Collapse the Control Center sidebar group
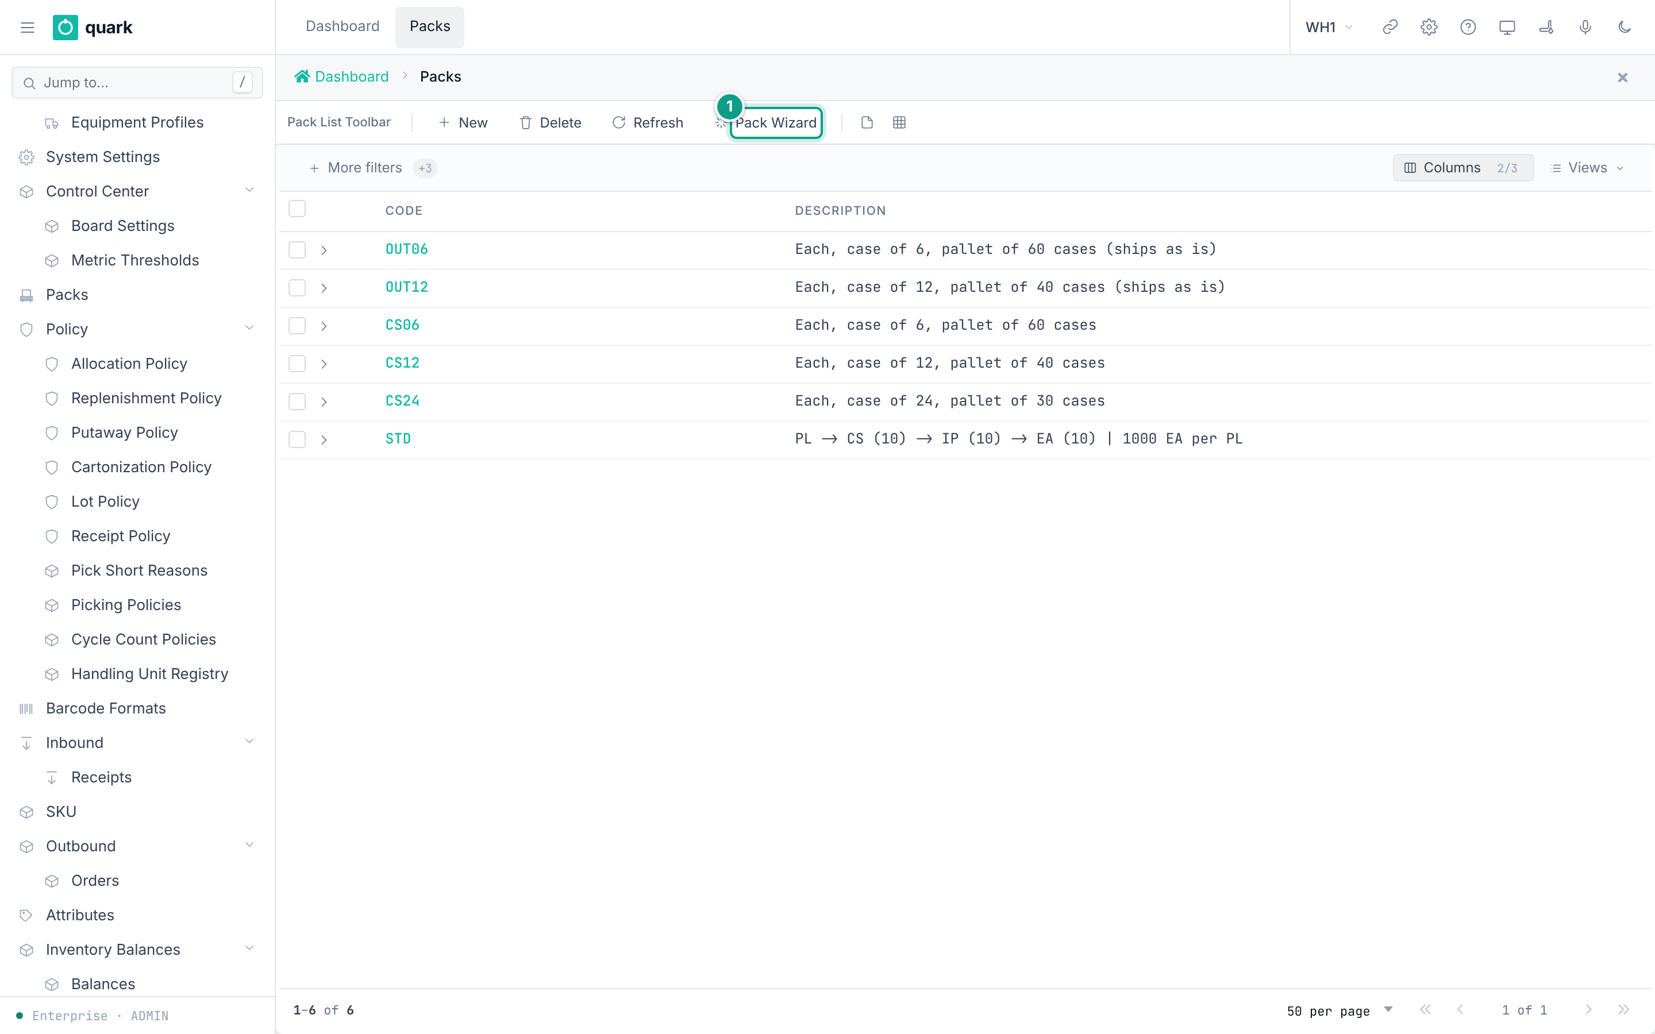 [249, 191]
